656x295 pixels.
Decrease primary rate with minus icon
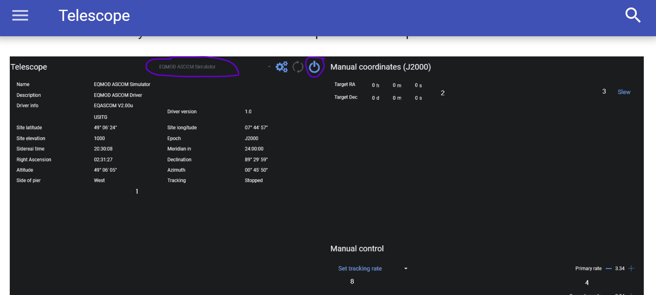(609, 269)
